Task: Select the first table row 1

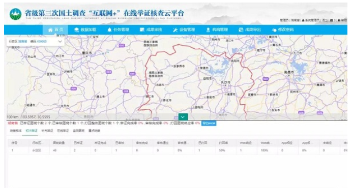Action: pos(178,150)
